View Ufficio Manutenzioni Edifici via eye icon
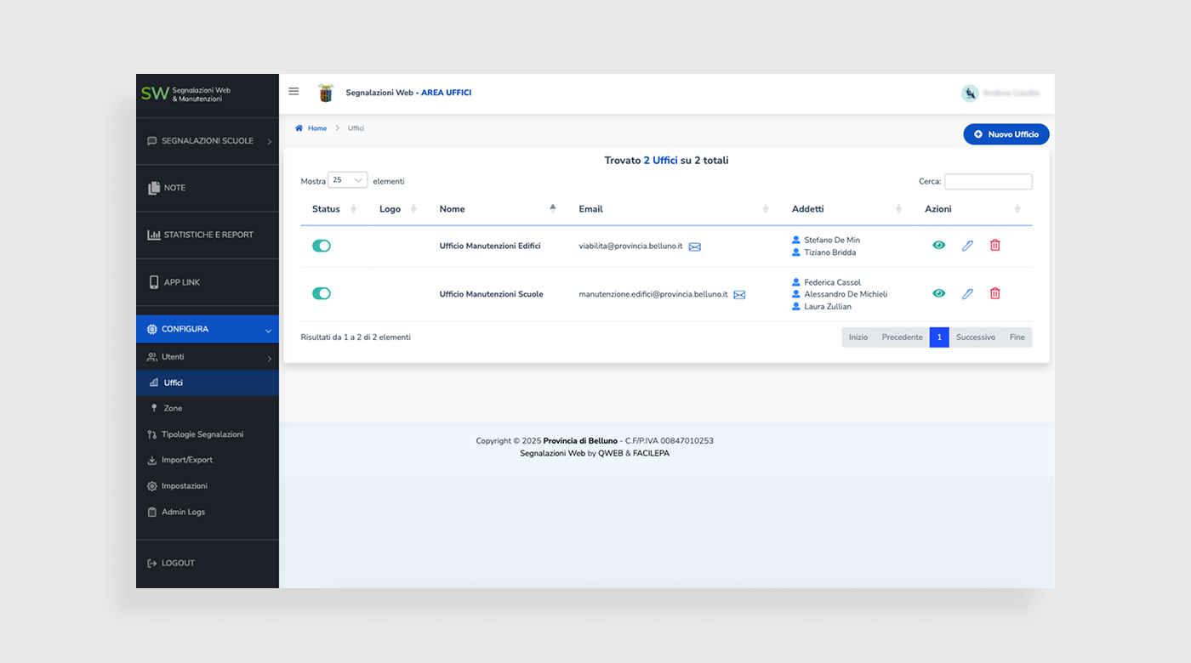 [x=938, y=245]
